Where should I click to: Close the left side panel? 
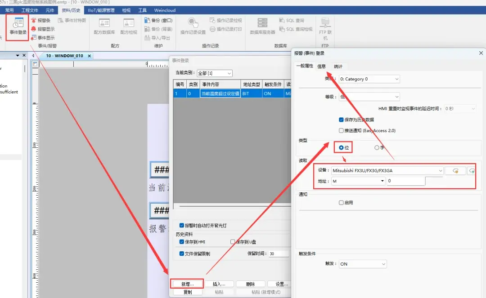(x=24, y=55)
